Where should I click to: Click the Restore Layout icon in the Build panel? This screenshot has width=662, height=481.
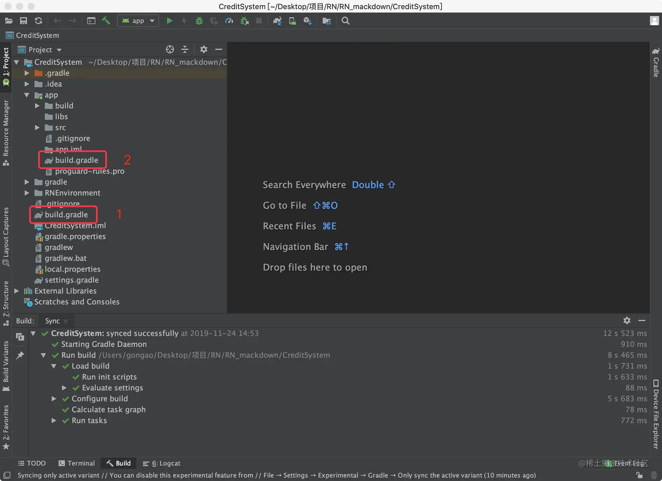(20, 336)
